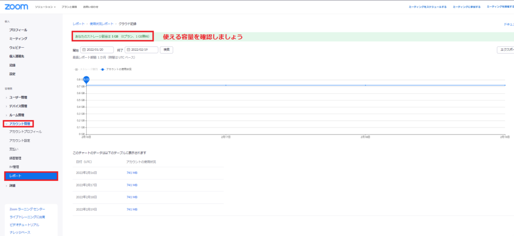The height and width of the screenshot is (236, 514).
Task: Go to 使用状況レポート breadcrumb link
Action: (100, 24)
